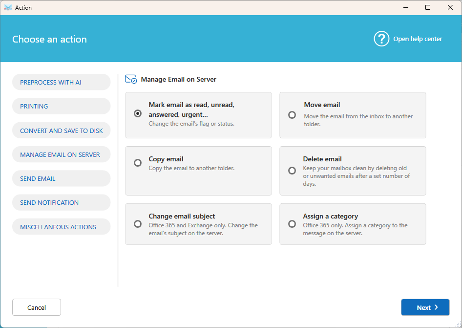This screenshot has height=328, width=462.
Task: Click the Manage Email on Server envelope icon
Action: tap(131, 79)
